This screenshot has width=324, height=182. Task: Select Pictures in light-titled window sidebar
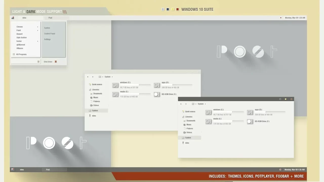[x=96, y=101]
